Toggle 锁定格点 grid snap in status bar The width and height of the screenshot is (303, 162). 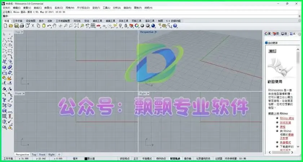click(125, 158)
